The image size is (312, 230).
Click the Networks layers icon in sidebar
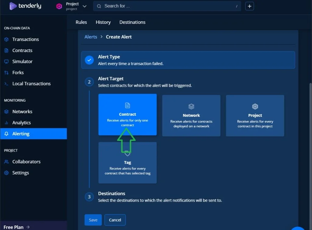pos(6,112)
